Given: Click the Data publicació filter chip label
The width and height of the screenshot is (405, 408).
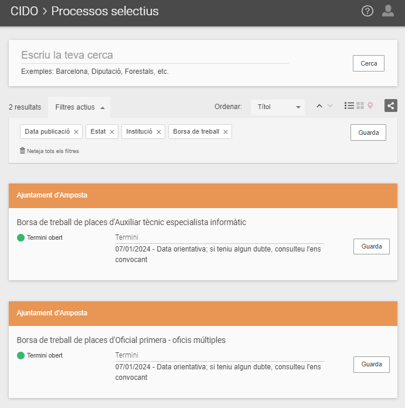Looking at the screenshot, I should (x=47, y=131).
